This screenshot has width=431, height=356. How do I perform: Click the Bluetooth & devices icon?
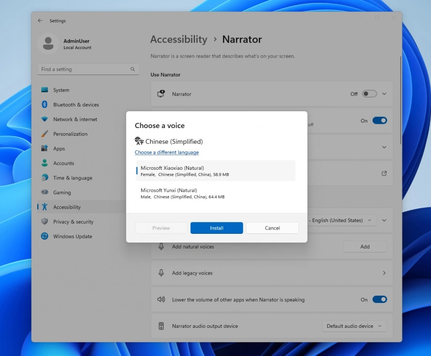point(45,104)
